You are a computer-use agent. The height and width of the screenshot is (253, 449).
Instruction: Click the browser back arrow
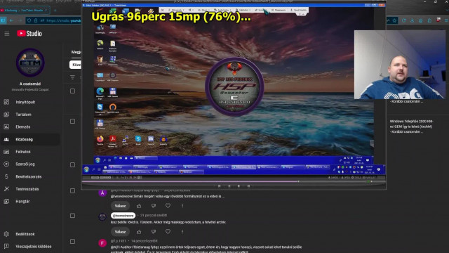(11, 20)
